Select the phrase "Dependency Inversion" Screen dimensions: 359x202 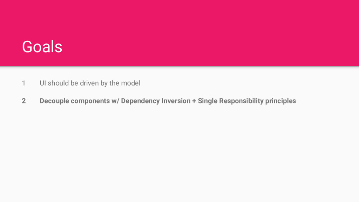pos(156,101)
